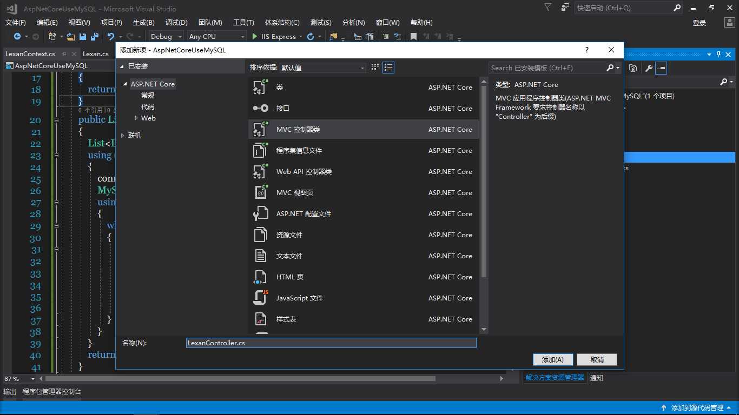Click the 登录 sign-in link

[x=700, y=23]
